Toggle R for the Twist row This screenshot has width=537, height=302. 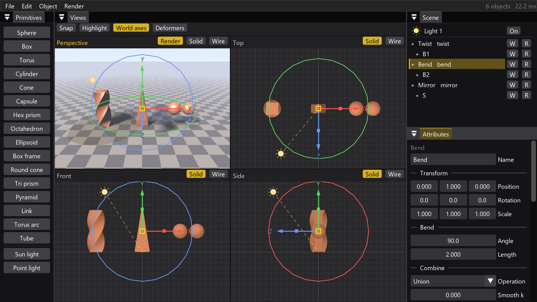point(526,44)
